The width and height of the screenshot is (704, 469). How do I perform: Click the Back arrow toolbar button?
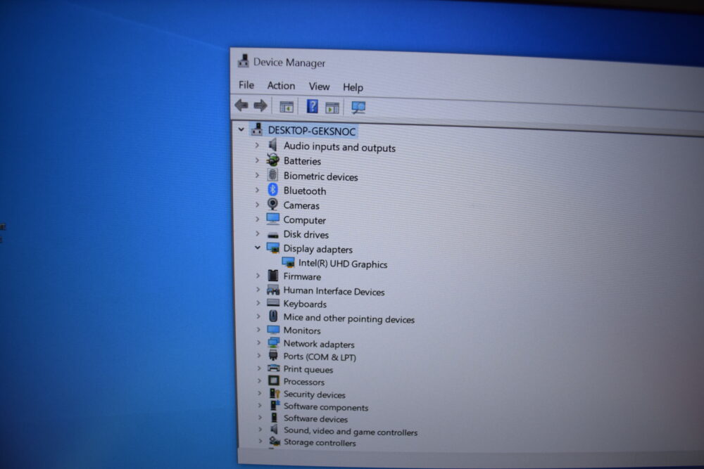(x=241, y=105)
